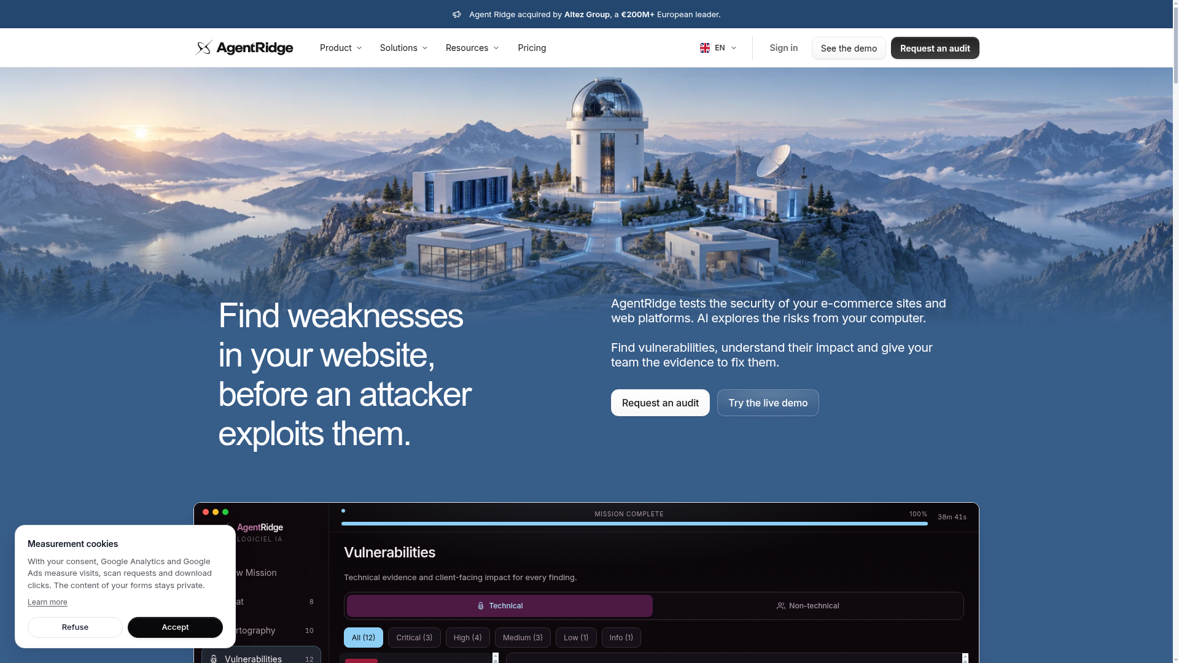Open the Product dropdown menu
The height and width of the screenshot is (663, 1179).
pyautogui.click(x=341, y=48)
